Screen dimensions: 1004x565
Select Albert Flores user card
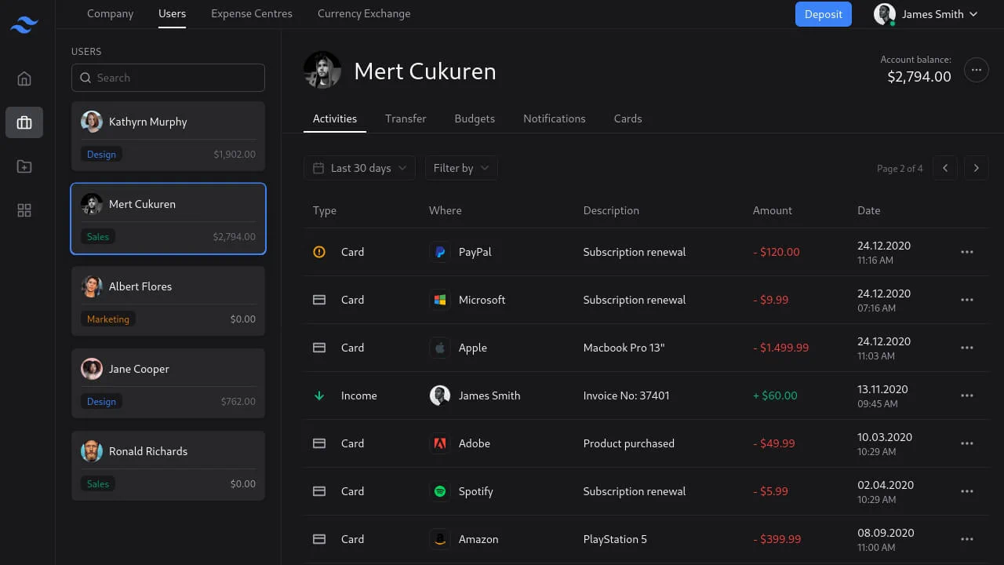click(x=168, y=301)
